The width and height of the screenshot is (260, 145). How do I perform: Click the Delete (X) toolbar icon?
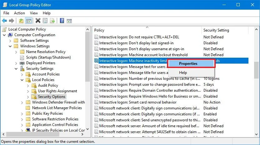[38, 21]
